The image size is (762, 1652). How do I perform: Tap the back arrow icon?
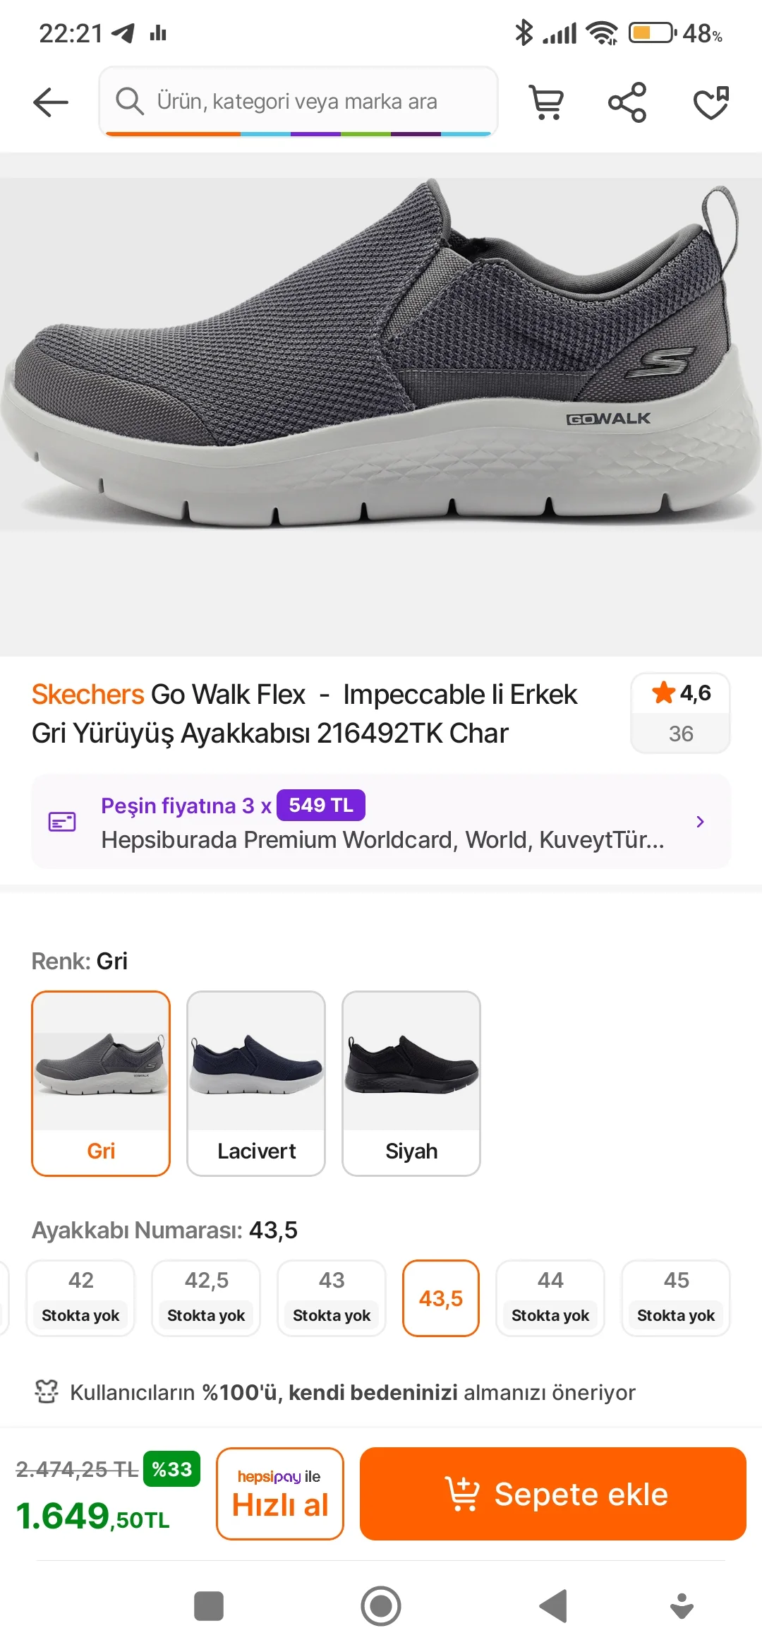(x=51, y=102)
